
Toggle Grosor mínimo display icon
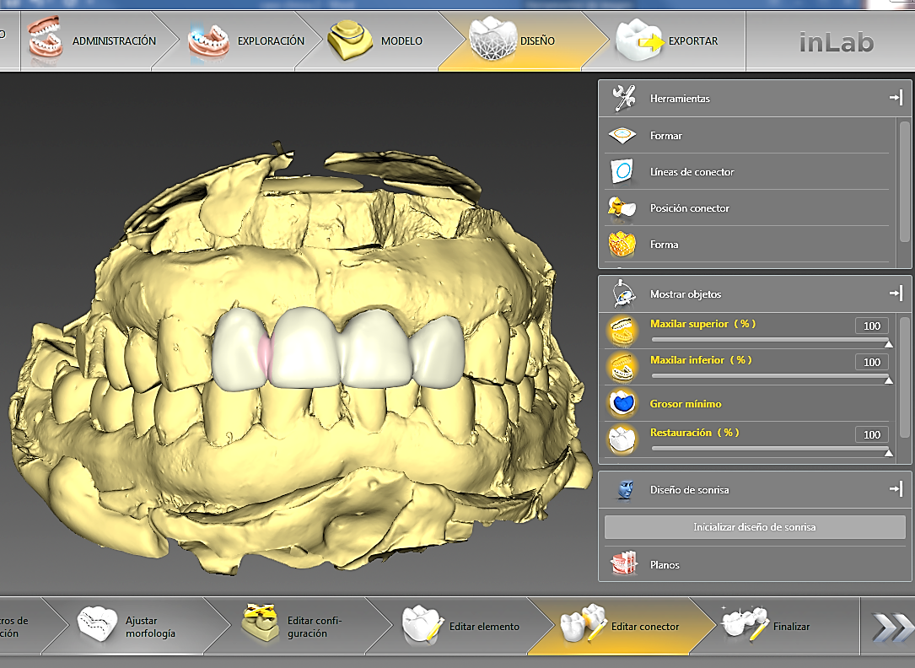tap(622, 403)
